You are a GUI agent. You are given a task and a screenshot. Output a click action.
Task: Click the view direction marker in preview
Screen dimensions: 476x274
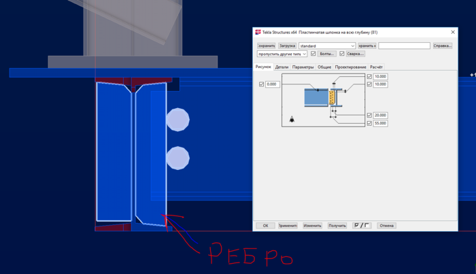pos(292,119)
